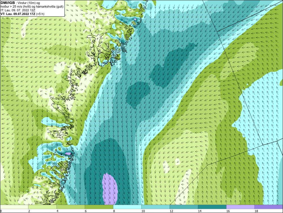
Task: Click the 0–2 m/s palest legend swatch
Action: 14,207
